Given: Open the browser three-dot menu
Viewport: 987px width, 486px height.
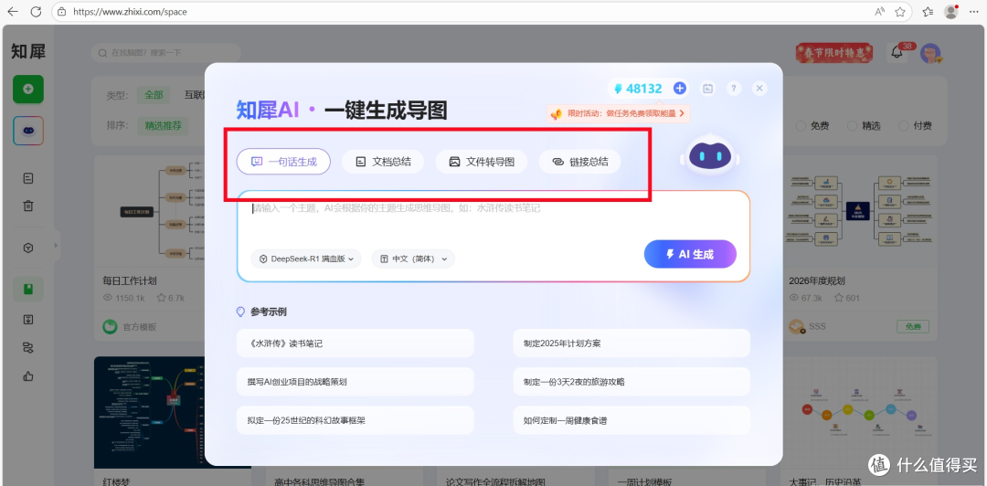Looking at the screenshot, I should tap(972, 11).
